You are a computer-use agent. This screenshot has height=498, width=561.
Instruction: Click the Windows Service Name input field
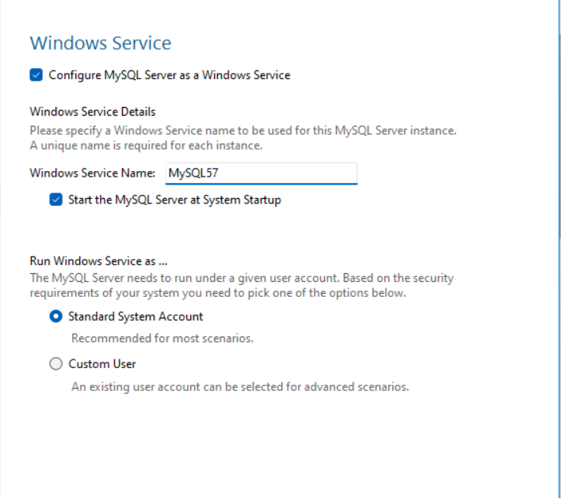[261, 173]
